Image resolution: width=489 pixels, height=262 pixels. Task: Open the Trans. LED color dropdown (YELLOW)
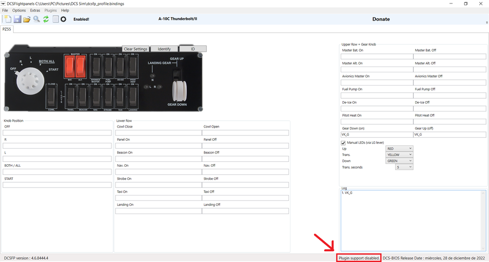click(399, 154)
